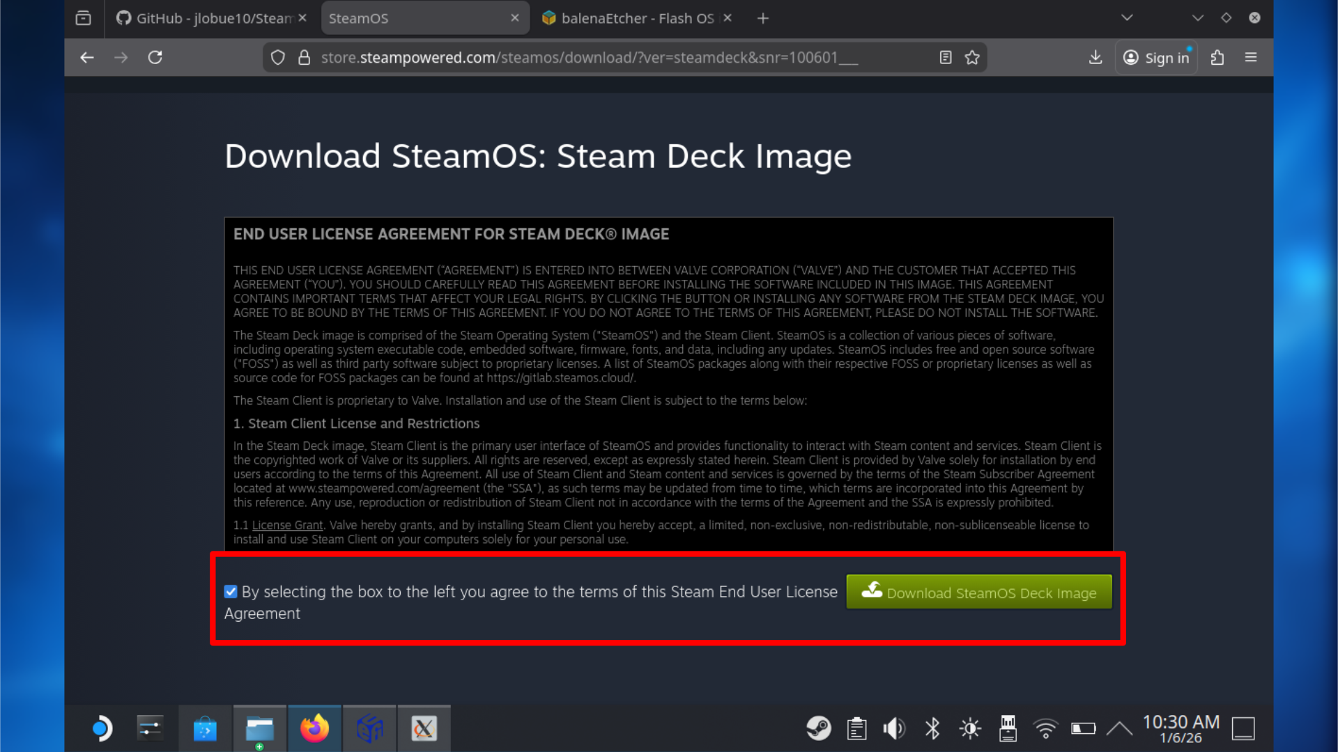Image resolution: width=1338 pixels, height=752 pixels.
Task: Expand the list all tabs chevron
Action: coord(1127,18)
